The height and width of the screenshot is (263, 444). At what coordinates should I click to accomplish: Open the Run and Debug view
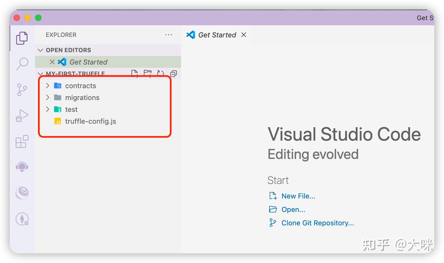(22, 116)
